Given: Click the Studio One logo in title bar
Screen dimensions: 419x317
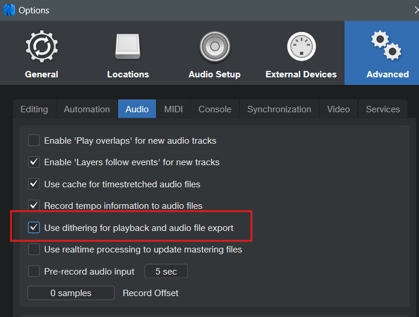Looking at the screenshot, I should (9, 10).
